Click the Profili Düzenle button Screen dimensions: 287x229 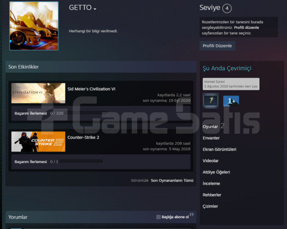tap(217, 46)
